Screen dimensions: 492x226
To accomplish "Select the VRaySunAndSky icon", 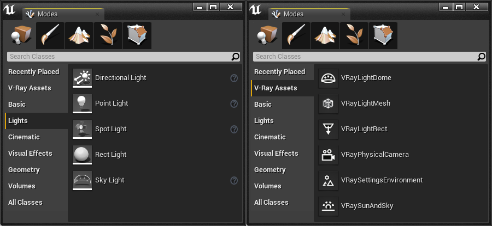I will pos(328,206).
